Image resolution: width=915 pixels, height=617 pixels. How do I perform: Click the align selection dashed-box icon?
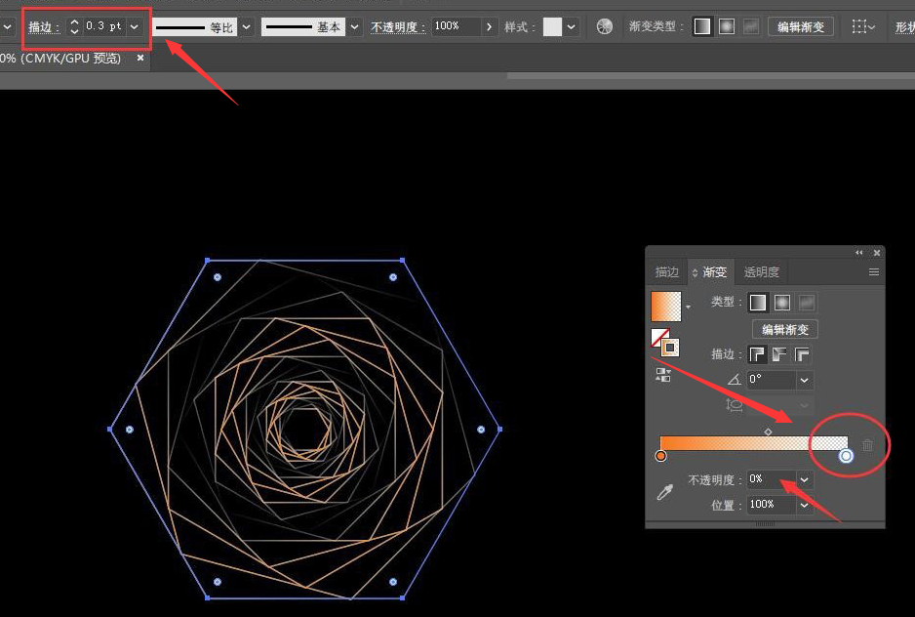859,26
